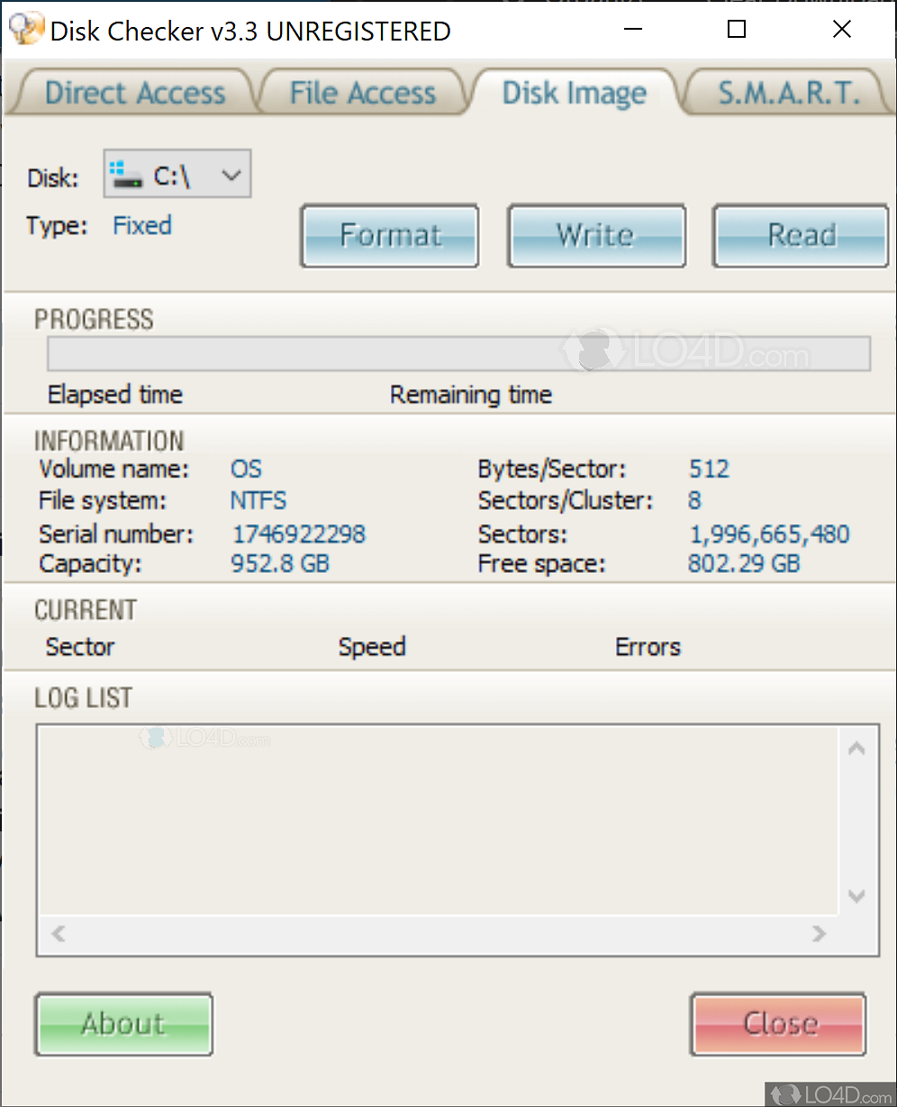Click the Close button to exit
This screenshot has width=897, height=1107.
point(777,1024)
